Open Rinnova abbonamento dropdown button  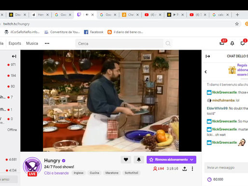(171, 159)
